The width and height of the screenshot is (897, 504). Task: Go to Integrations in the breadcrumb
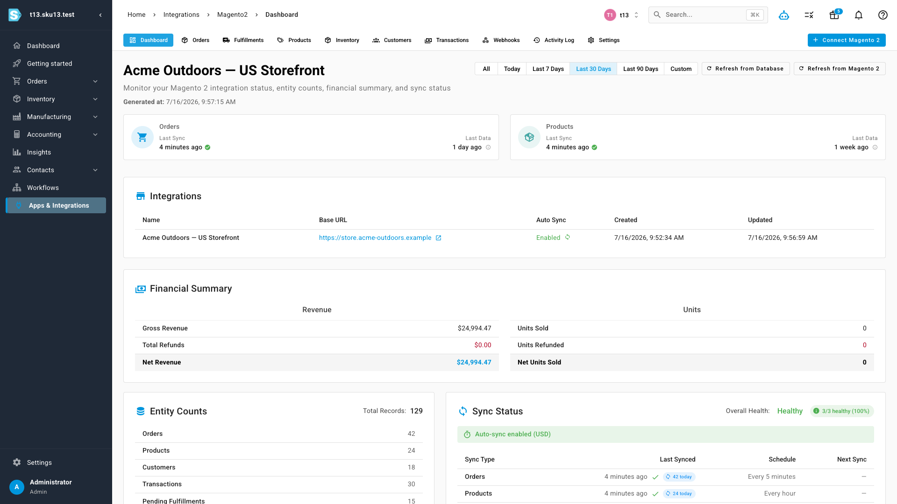181,15
